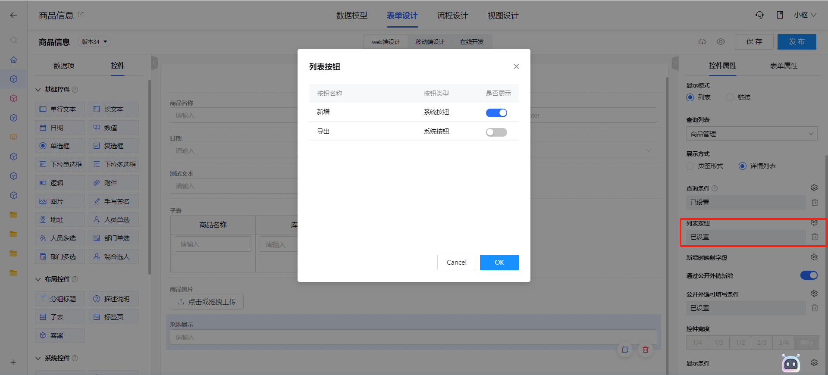
Task: Toggle the 通过公开外链新增 switch
Action: pos(809,275)
